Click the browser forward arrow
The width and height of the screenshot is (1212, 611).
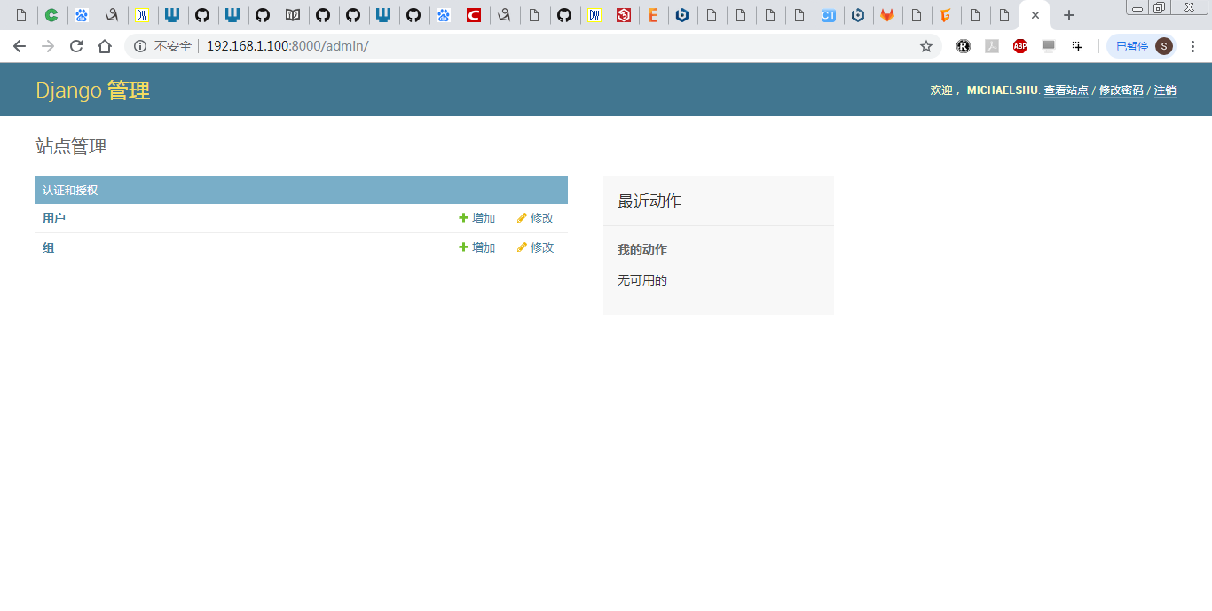coord(48,46)
